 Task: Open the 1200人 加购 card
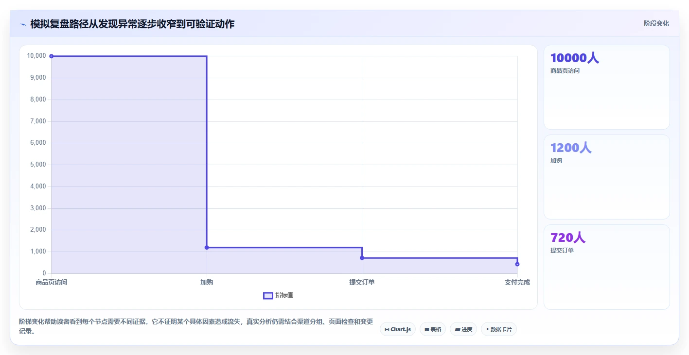pyautogui.click(x=606, y=177)
